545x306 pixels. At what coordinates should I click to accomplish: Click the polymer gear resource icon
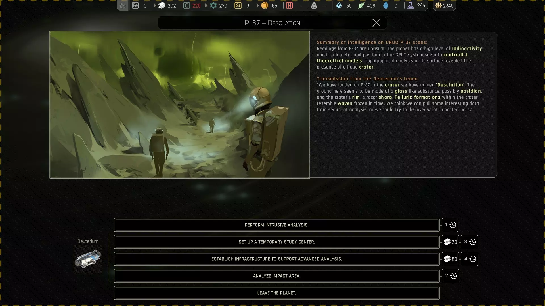pyautogui.click(x=213, y=5)
